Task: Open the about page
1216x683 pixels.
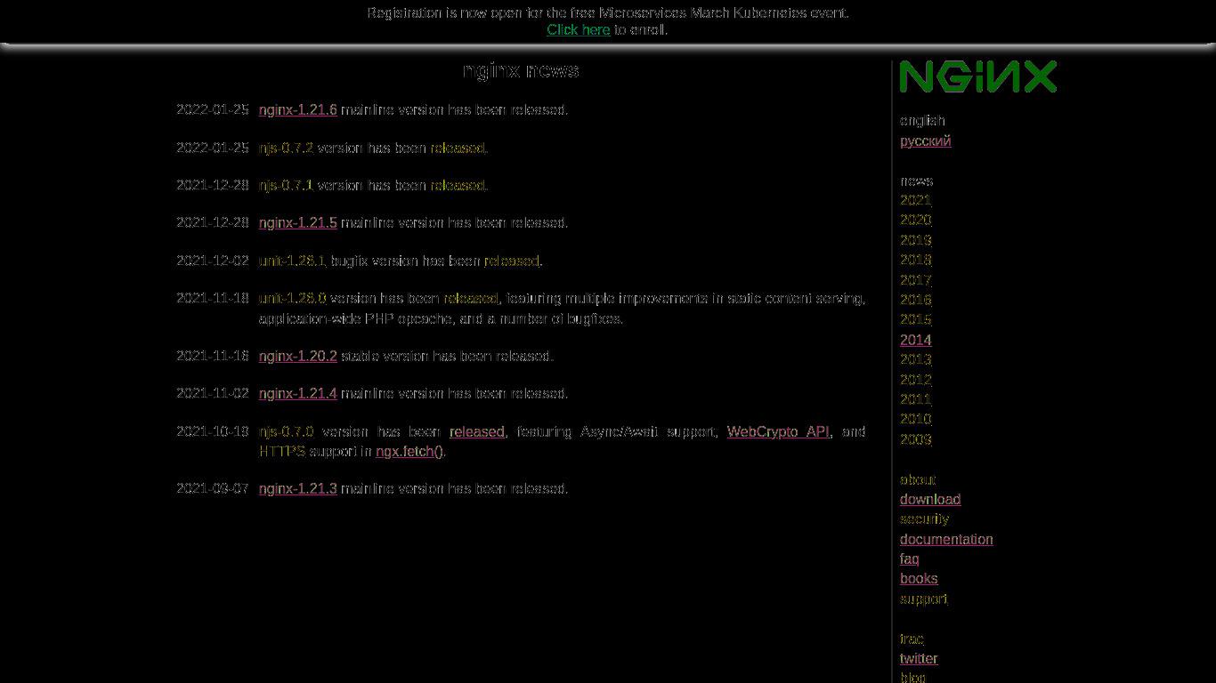Action: click(x=918, y=480)
